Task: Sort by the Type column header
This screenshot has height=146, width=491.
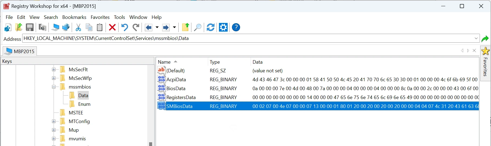Action: (229, 62)
